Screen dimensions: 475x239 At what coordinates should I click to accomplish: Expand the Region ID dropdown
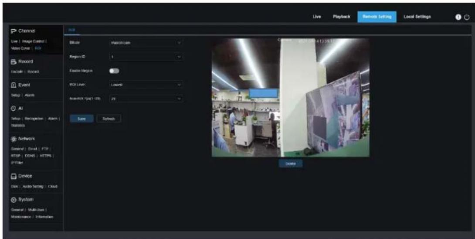coord(146,57)
